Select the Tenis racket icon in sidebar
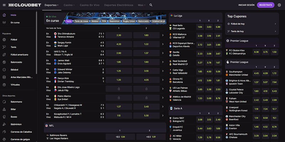The width and height of the screenshot is (285, 142). (4, 47)
